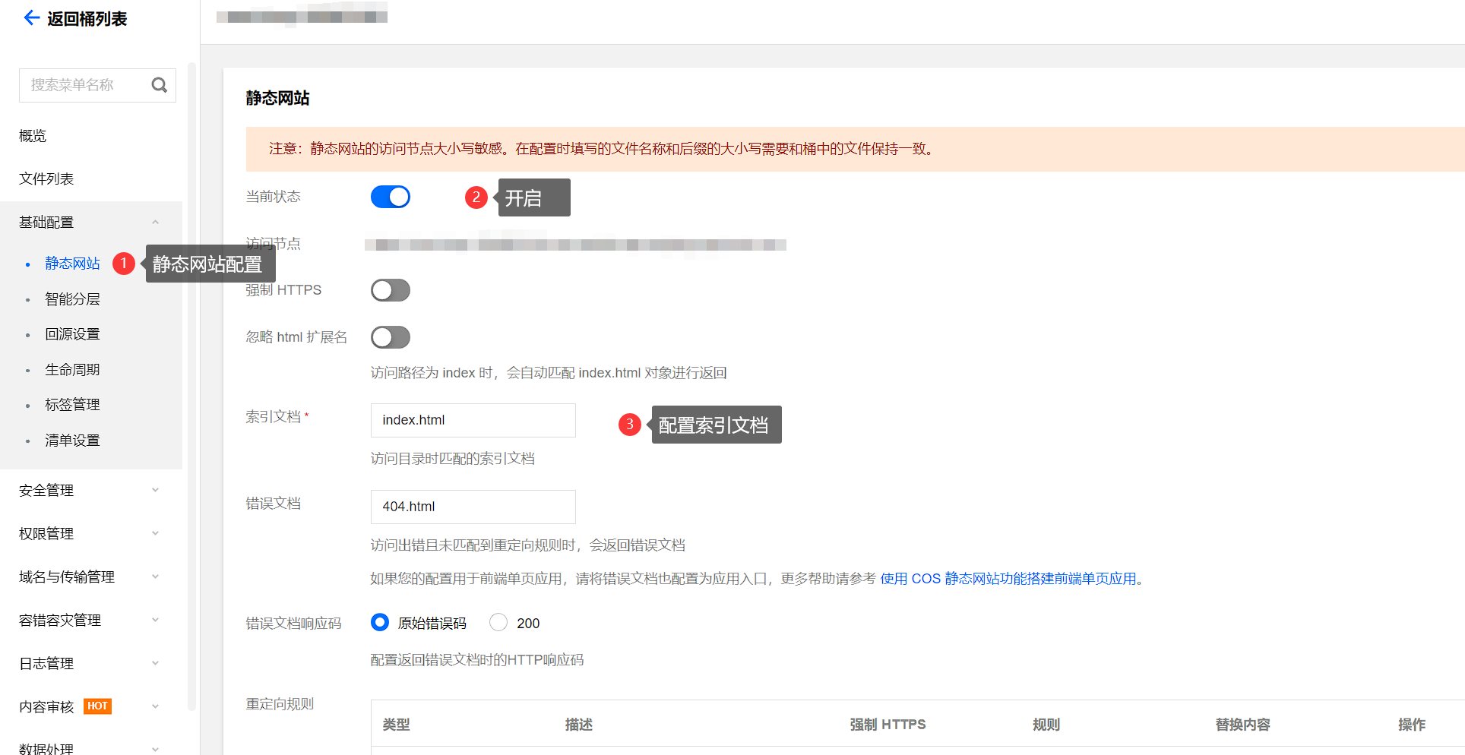Enable the 忽略 html 扩展名 switch
Image resolution: width=1465 pixels, height=755 pixels.
(391, 337)
